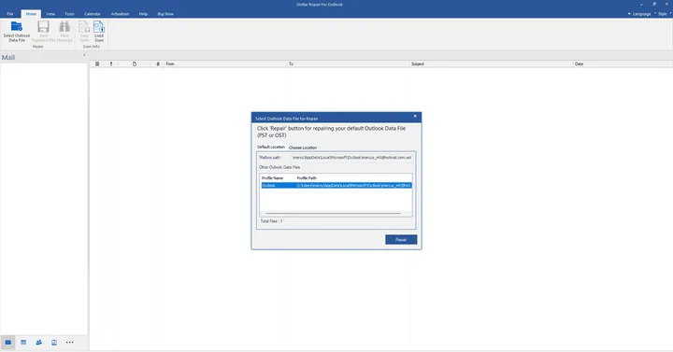673x352 pixels.
Task: Open the Buy Now tab
Action: point(165,14)
